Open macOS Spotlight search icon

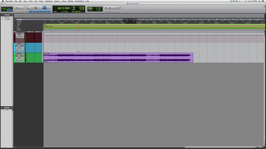click(x=259, y=1)
